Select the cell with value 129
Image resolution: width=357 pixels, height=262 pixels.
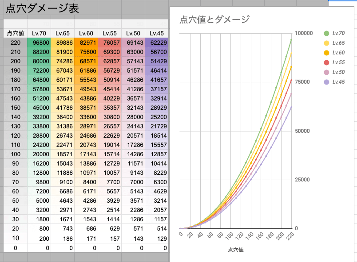pos(157,238)
